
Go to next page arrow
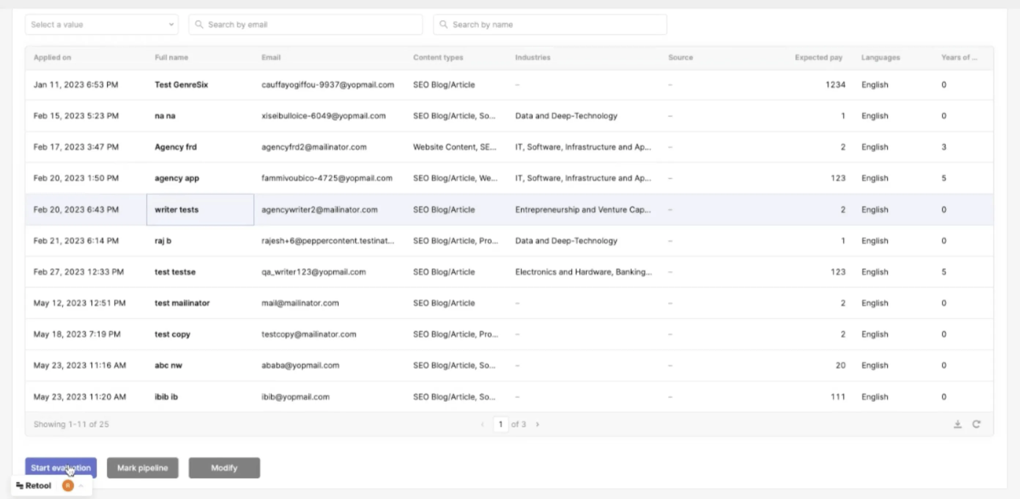537,424
